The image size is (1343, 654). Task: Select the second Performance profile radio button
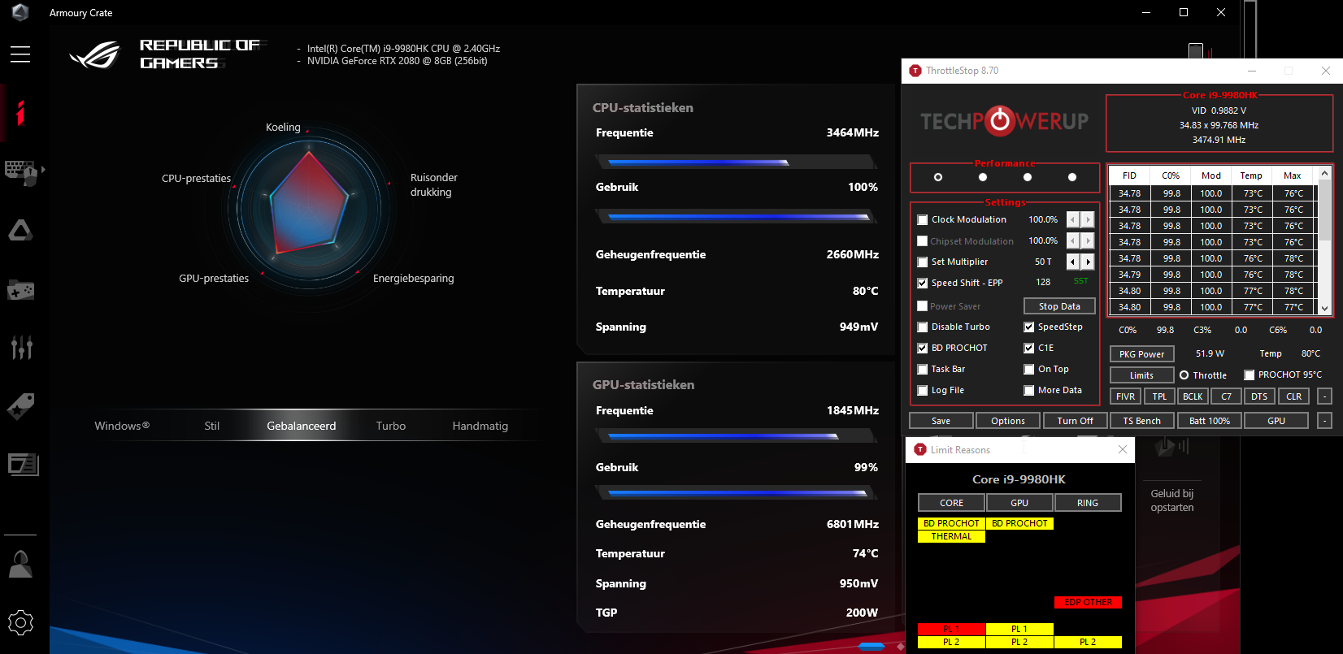coord(983,177)
